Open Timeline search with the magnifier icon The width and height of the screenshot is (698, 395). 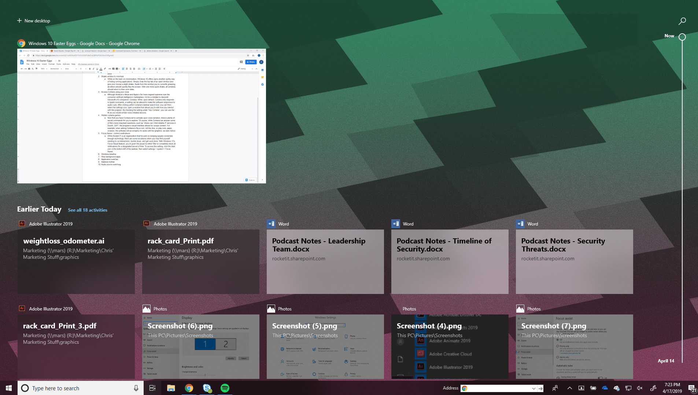pos(682,21)
